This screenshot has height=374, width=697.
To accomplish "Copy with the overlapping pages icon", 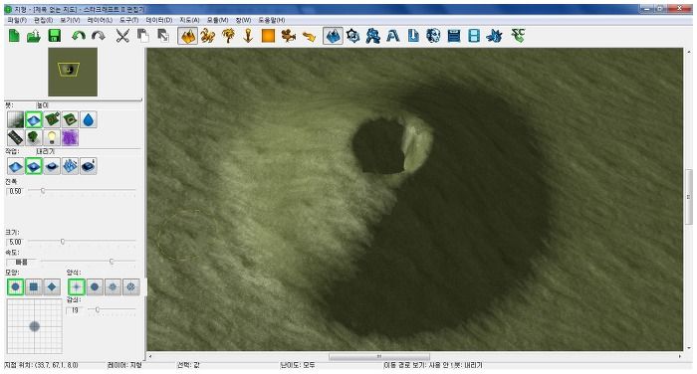I will [143, 36].
